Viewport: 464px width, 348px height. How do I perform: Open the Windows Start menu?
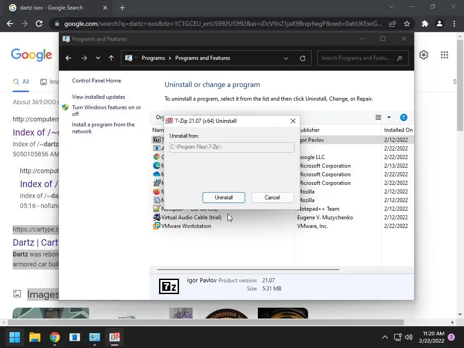(14, 337)
